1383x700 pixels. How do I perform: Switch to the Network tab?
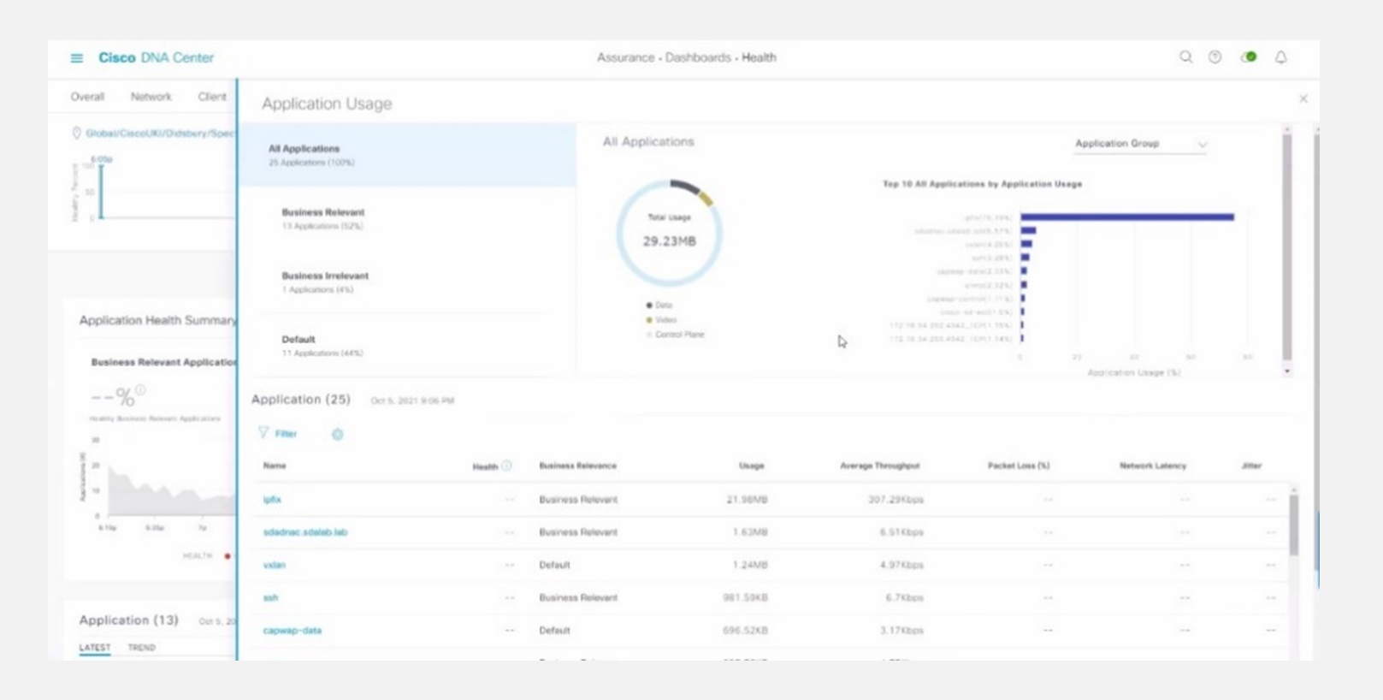151,97
